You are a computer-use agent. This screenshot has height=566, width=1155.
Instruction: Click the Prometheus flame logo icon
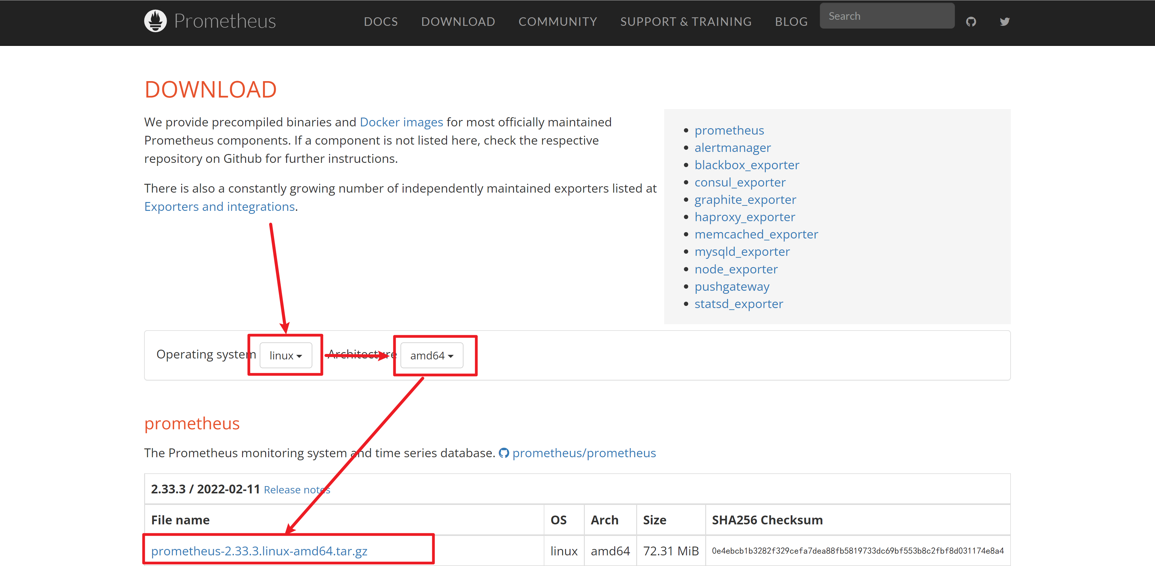point(155,21)
